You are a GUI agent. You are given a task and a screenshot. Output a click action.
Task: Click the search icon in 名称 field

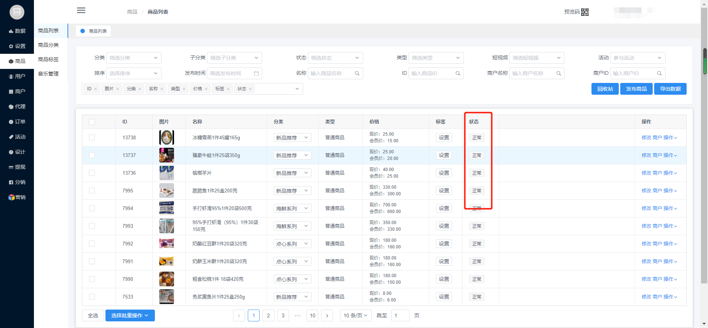(x=357, y=73)
